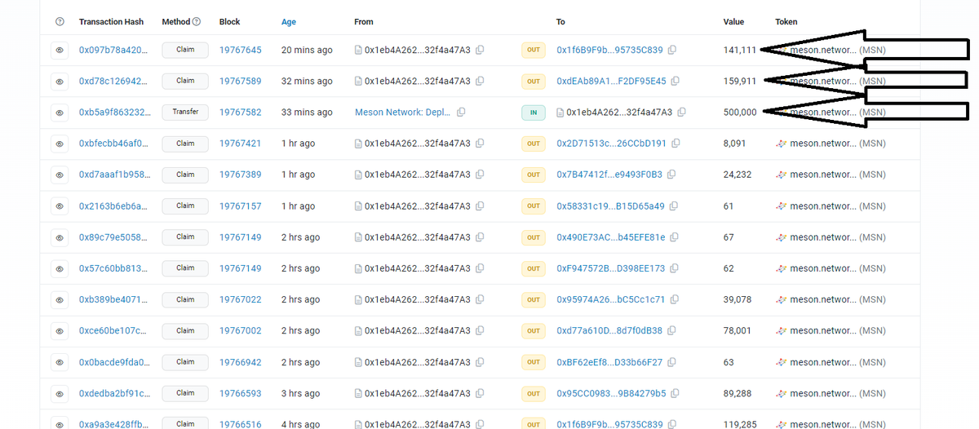Click meson token logo in 78,001 row
The width and height of the screenshot is (979, 429).
781,330
